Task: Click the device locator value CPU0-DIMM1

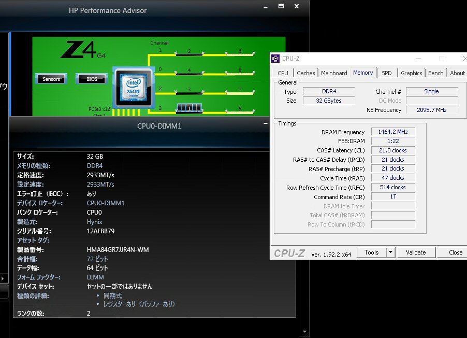Action: 106,203
